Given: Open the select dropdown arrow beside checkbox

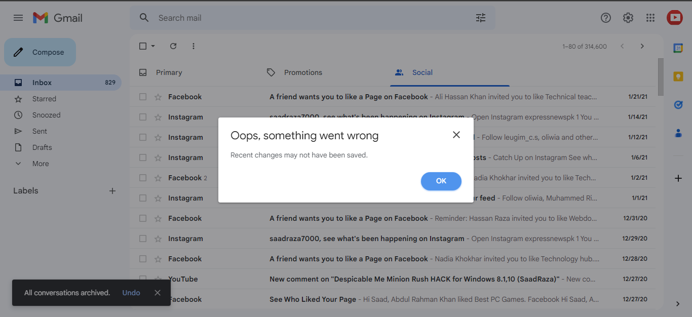Looking at the screenshot, I should (153, 46).
